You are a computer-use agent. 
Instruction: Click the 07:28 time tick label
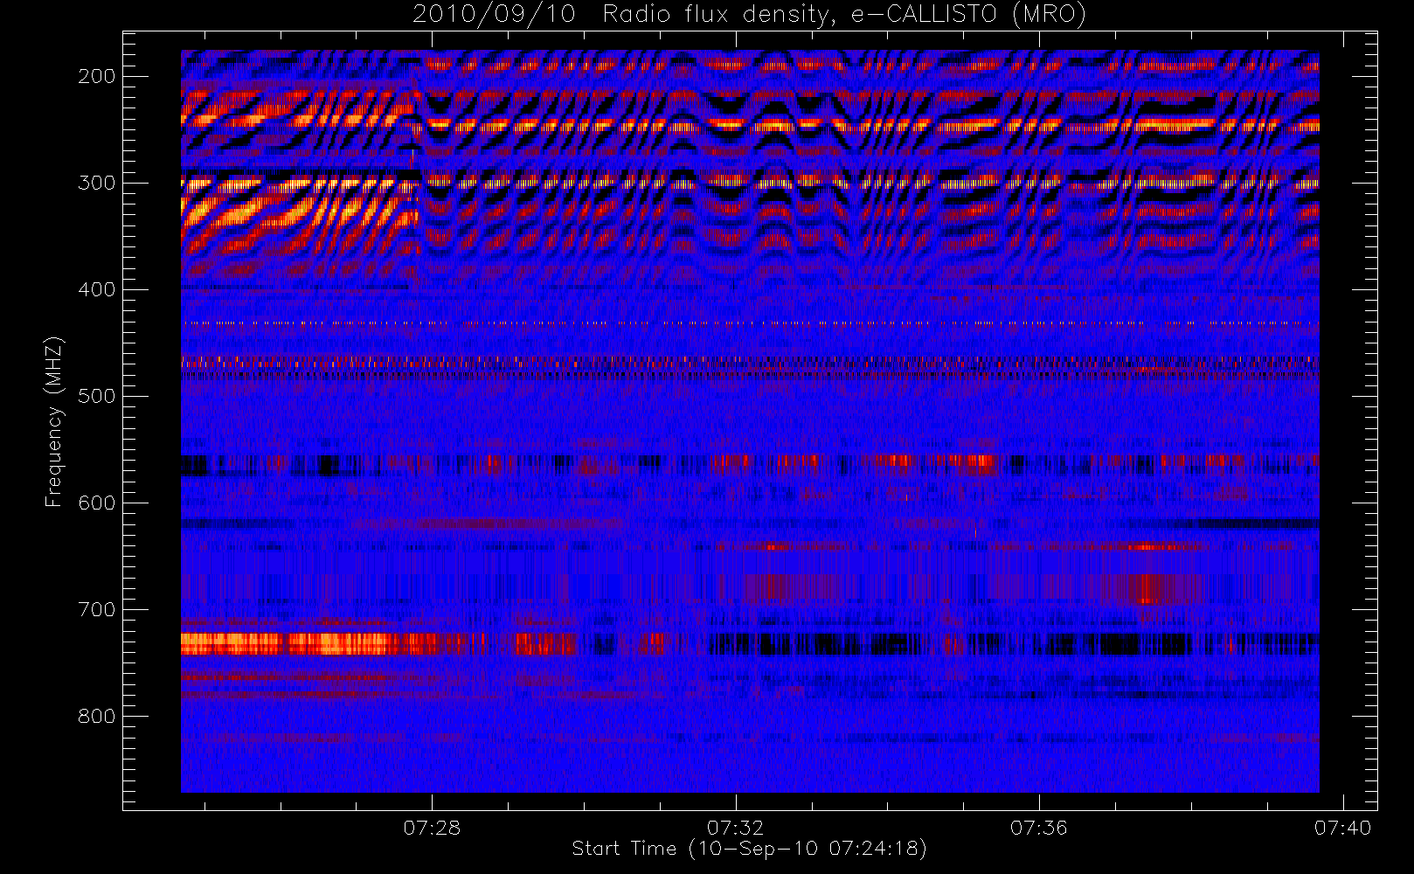[432, 827]
